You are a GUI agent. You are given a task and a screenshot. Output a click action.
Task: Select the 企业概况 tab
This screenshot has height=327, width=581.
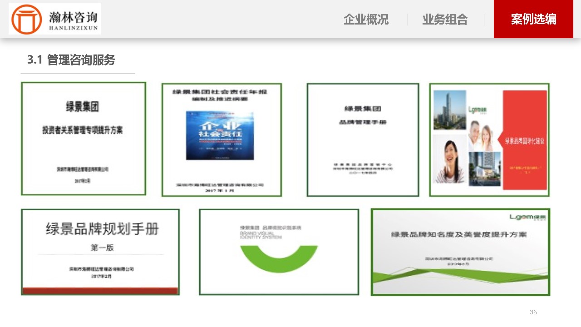tap(366, 20)
